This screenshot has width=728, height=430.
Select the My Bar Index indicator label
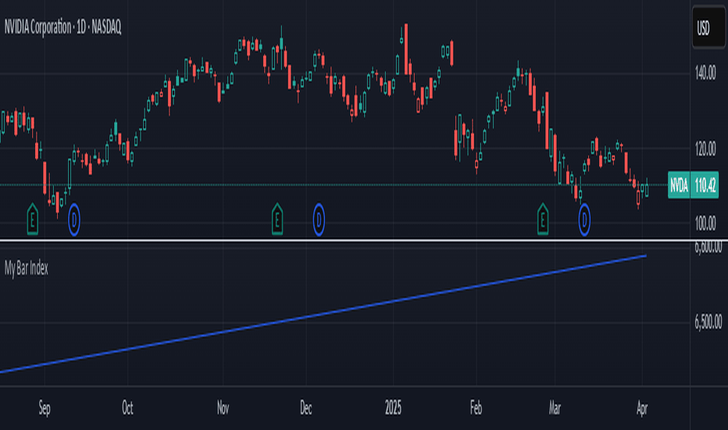pos(27,268)
